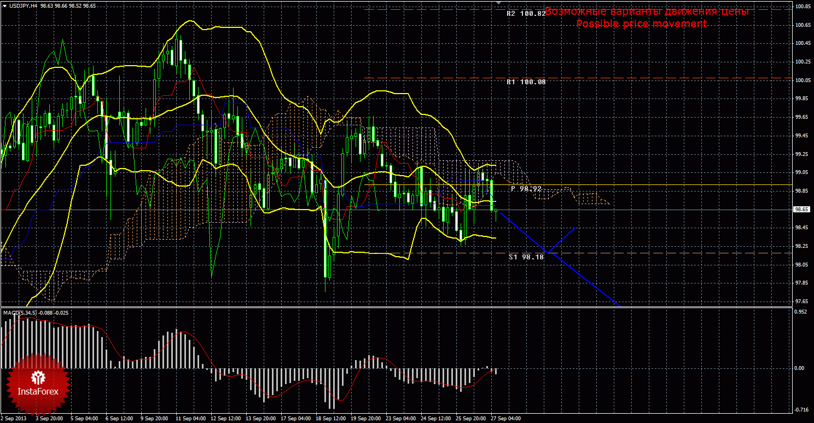814x423 pixels.
Task: Click the 0.952 value on MACD scale
Action: click(800, 312)
